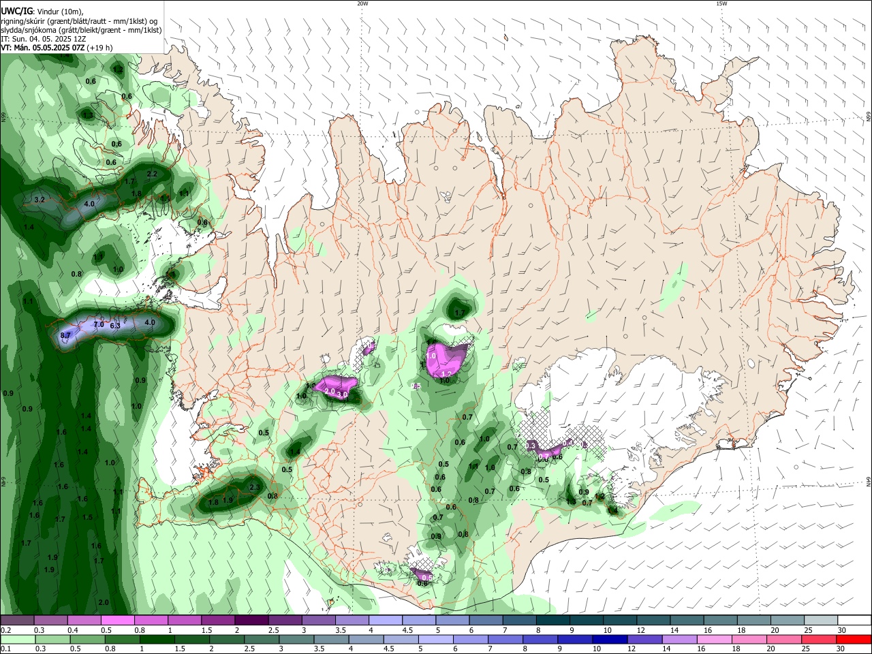Click the light grey snow swatch at 25

(x=821, y=620)
